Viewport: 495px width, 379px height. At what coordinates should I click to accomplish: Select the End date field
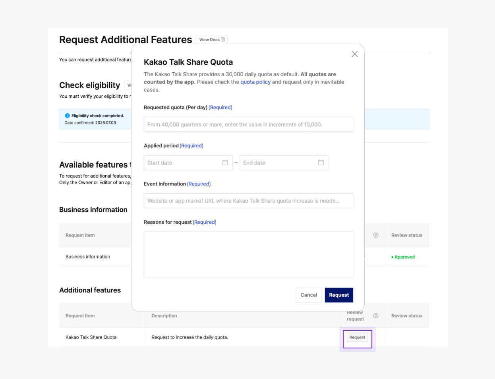(278, 162)
